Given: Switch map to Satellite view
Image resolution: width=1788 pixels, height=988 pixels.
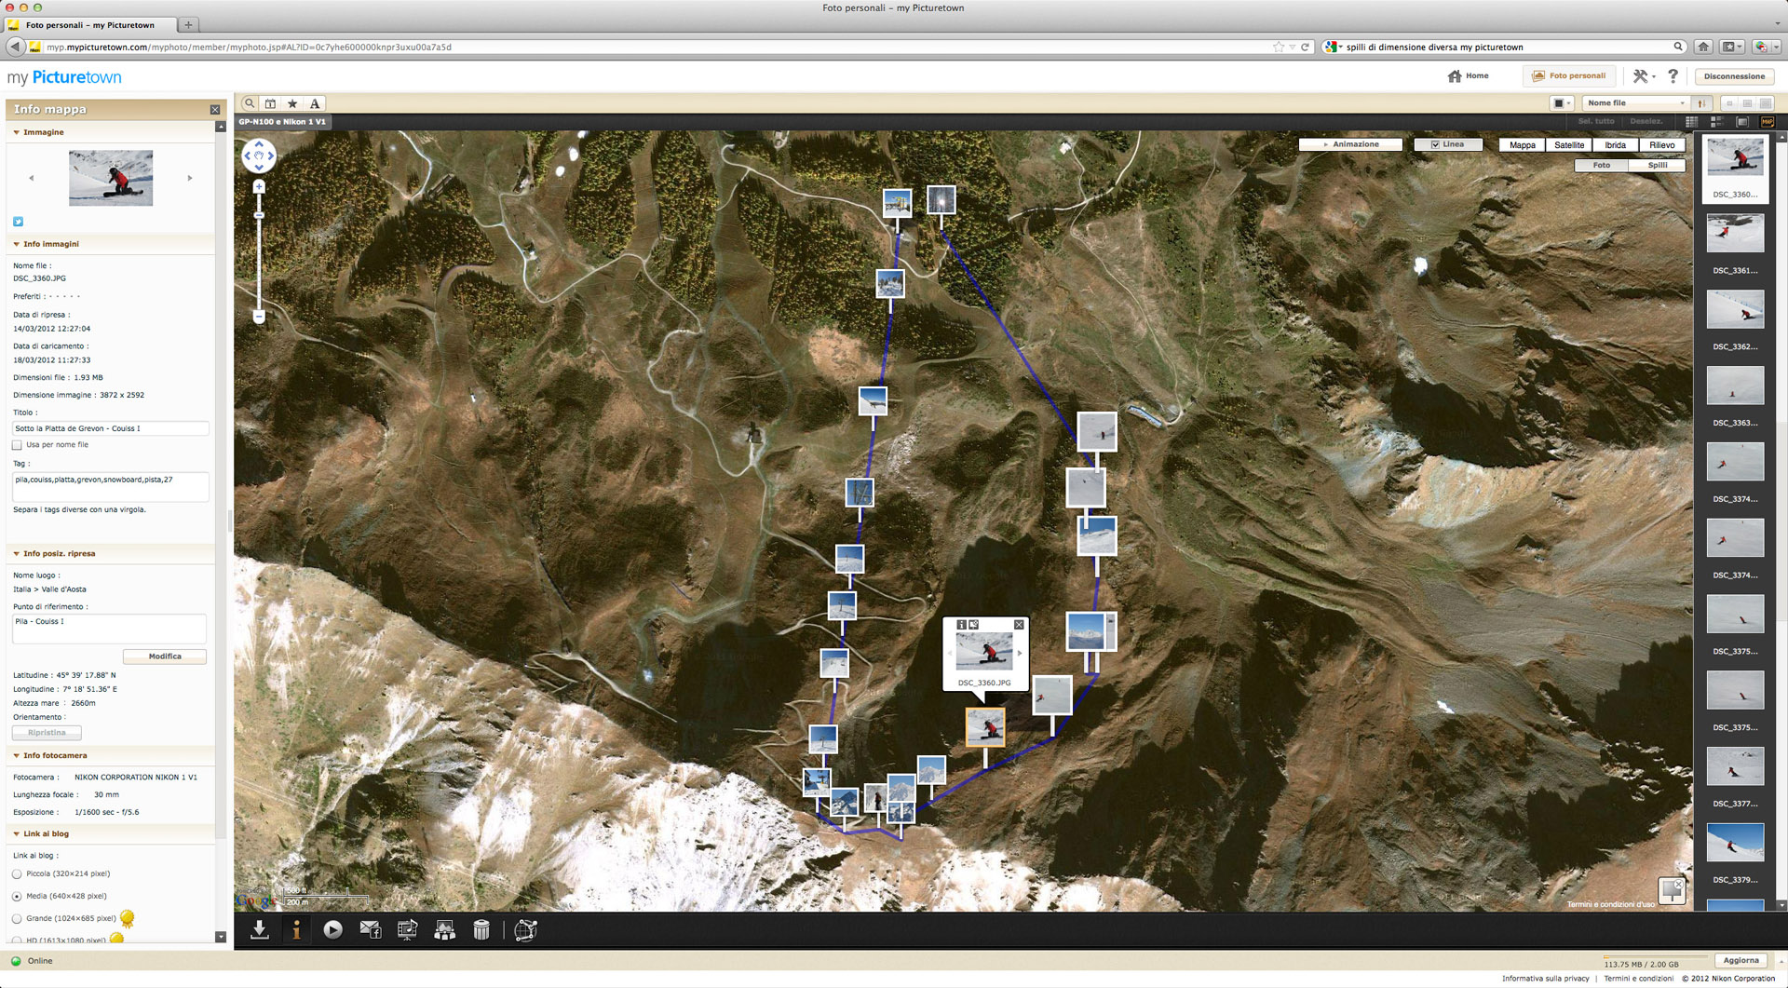Looking at the screenshot, I should pos(1569,145).
